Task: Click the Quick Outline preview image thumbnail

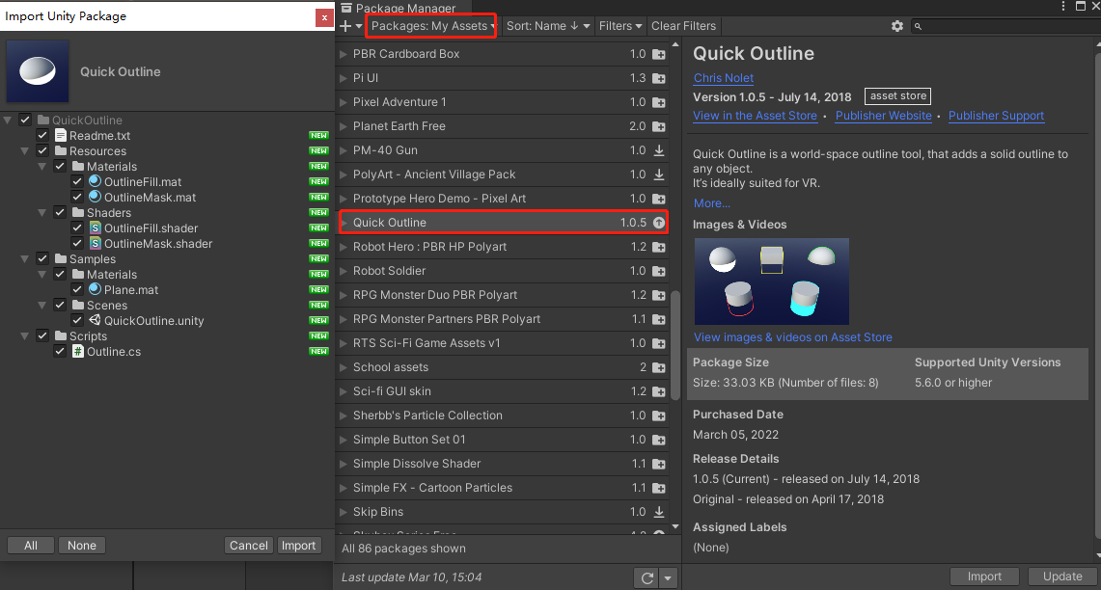Action: click(772, 282)
